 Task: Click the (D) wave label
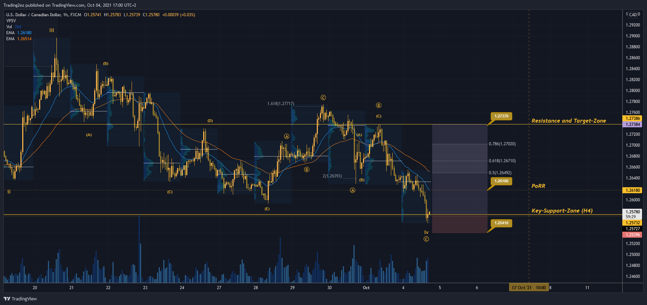point(210,121)
